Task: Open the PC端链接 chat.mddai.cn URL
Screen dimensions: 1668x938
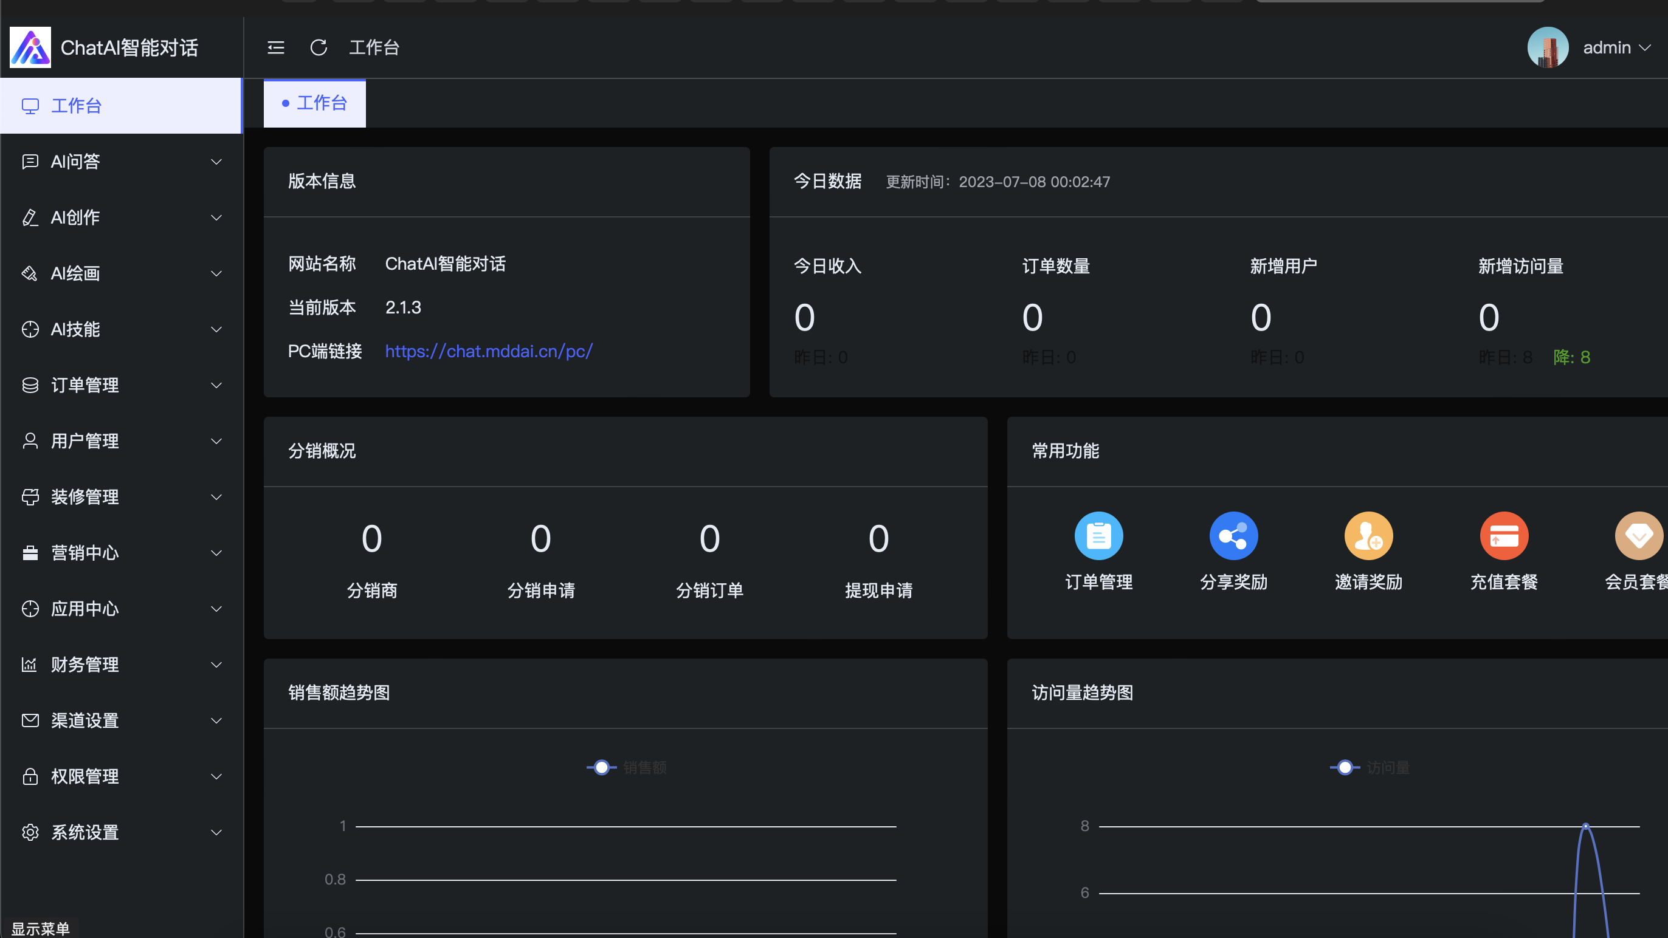Action: point(489,351)
